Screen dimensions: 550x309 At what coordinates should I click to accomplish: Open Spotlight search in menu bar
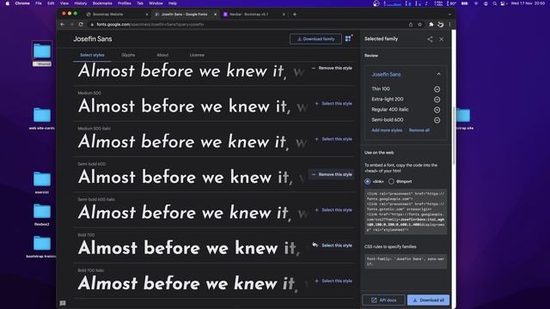point(495,3)
